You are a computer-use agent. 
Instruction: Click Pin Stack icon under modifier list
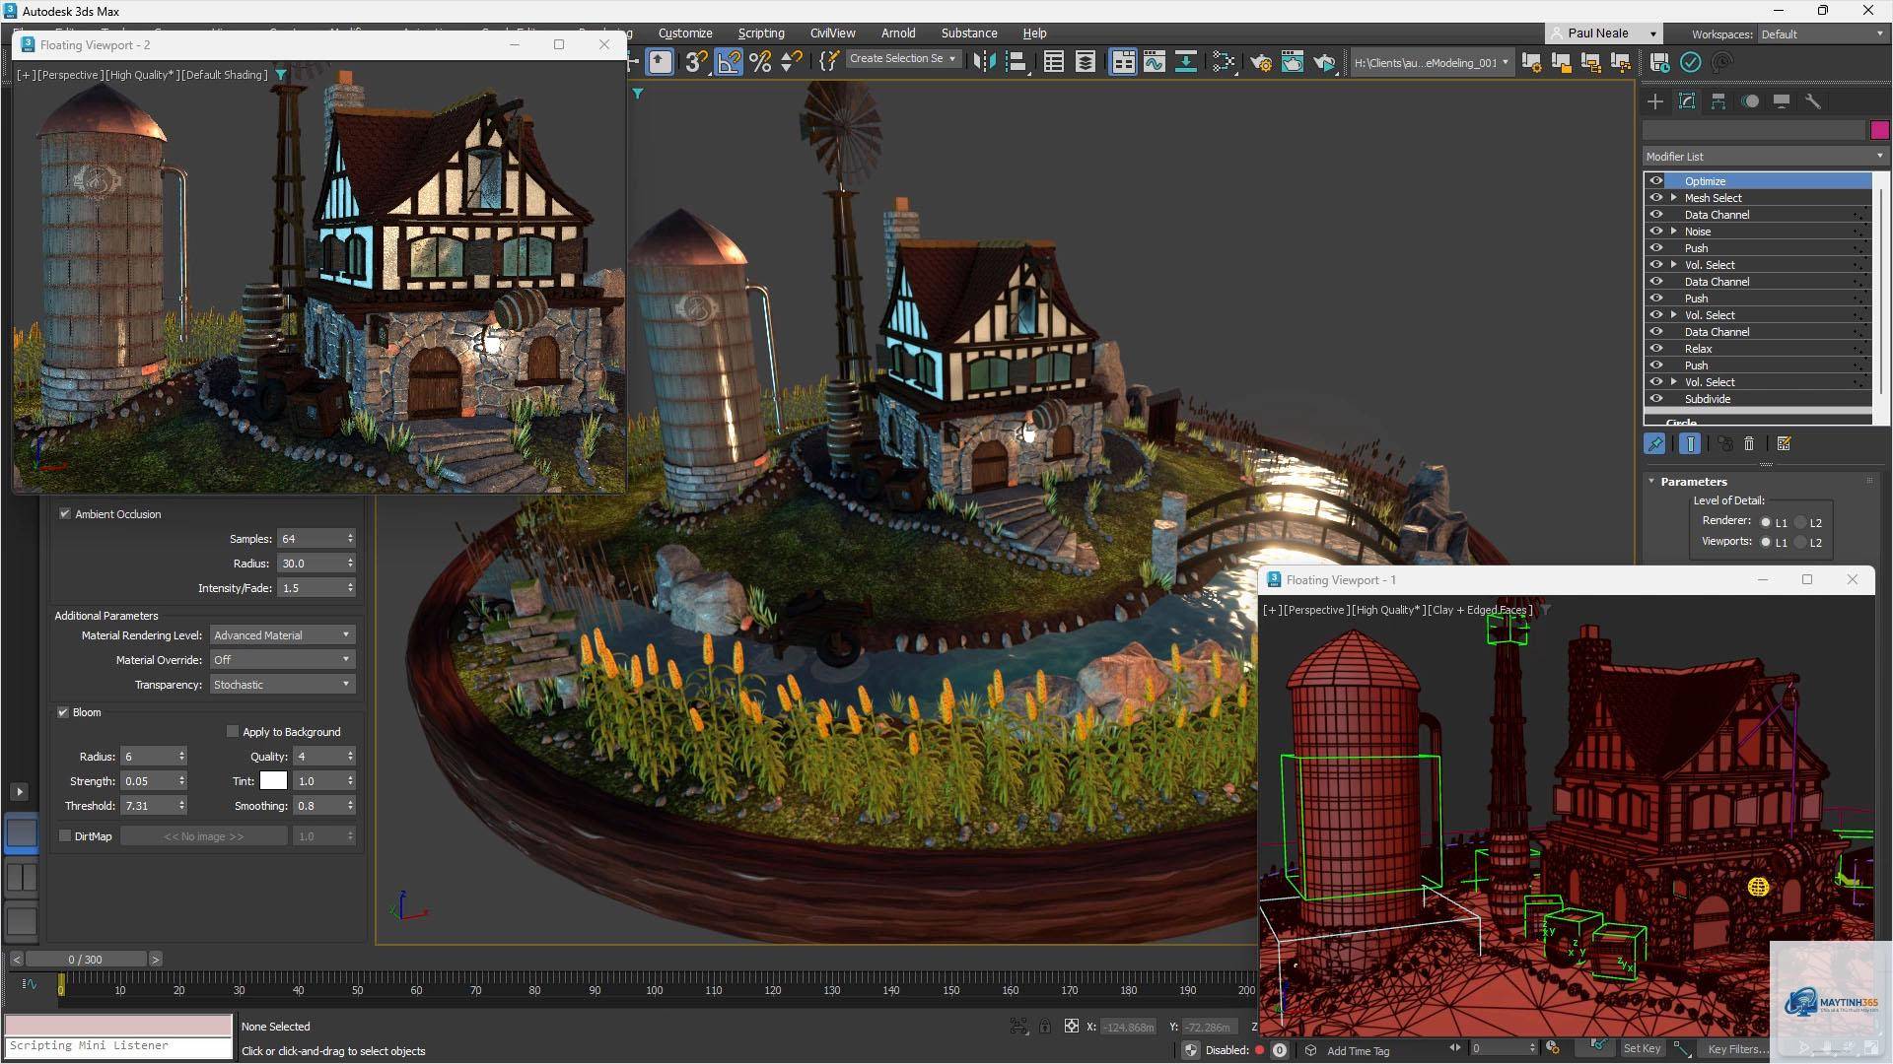click(x=1655, y=444)
